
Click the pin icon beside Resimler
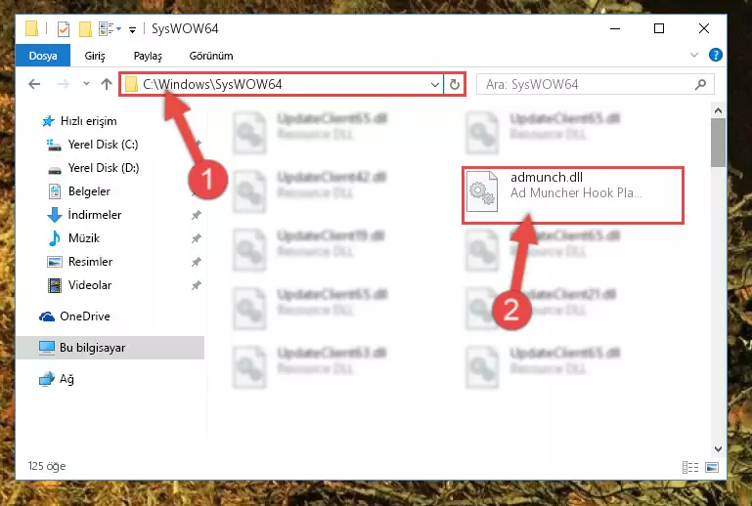click(196, 262)
